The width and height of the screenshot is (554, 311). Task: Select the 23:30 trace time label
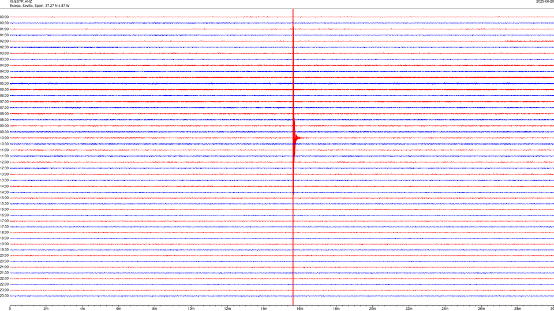pyautogui.click(x=4, y=296)
